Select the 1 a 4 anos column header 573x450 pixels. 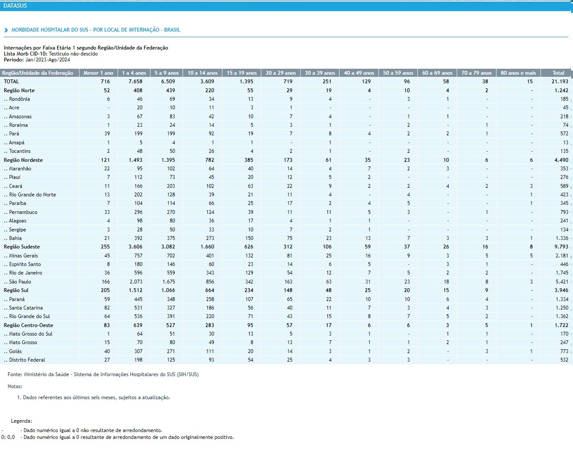[134, 73]
